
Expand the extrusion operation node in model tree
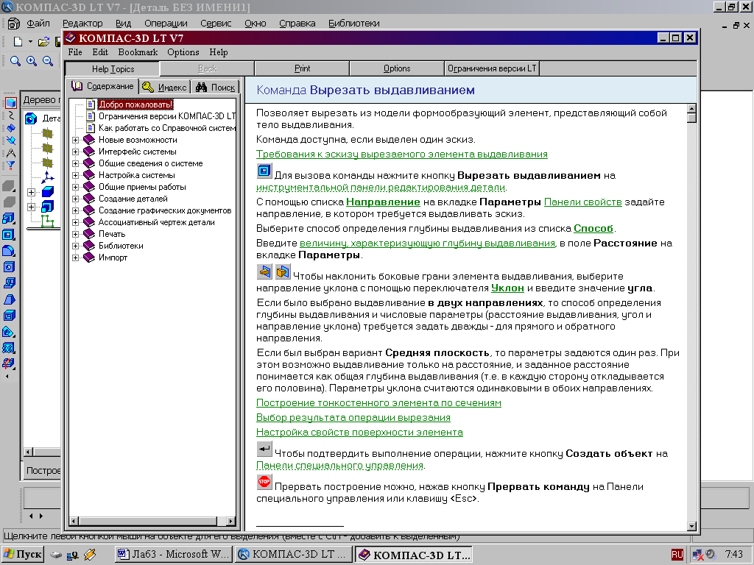click(x=31, y=192)
